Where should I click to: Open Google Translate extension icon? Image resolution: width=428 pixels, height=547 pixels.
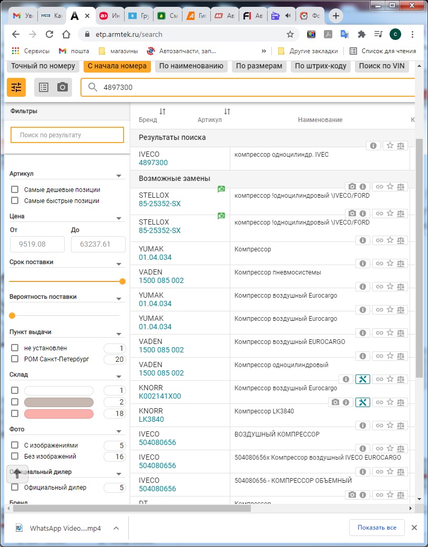(x=344, y=34)
